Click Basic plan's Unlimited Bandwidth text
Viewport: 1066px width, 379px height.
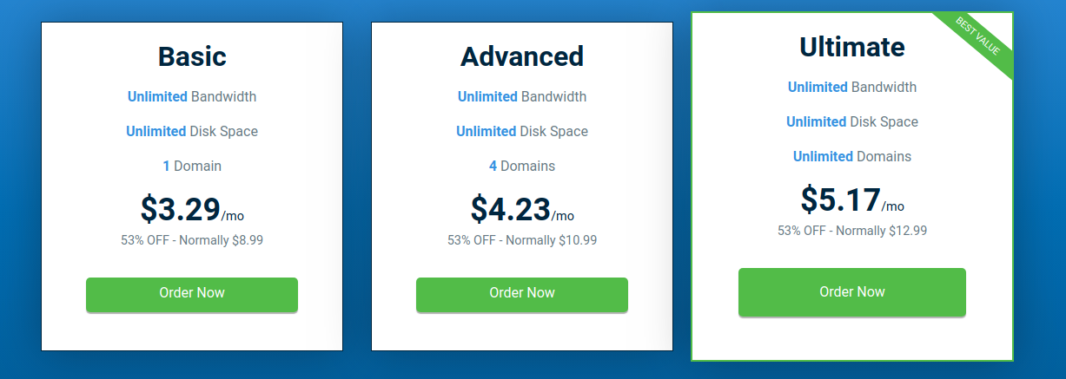click(x=192, y=96)
